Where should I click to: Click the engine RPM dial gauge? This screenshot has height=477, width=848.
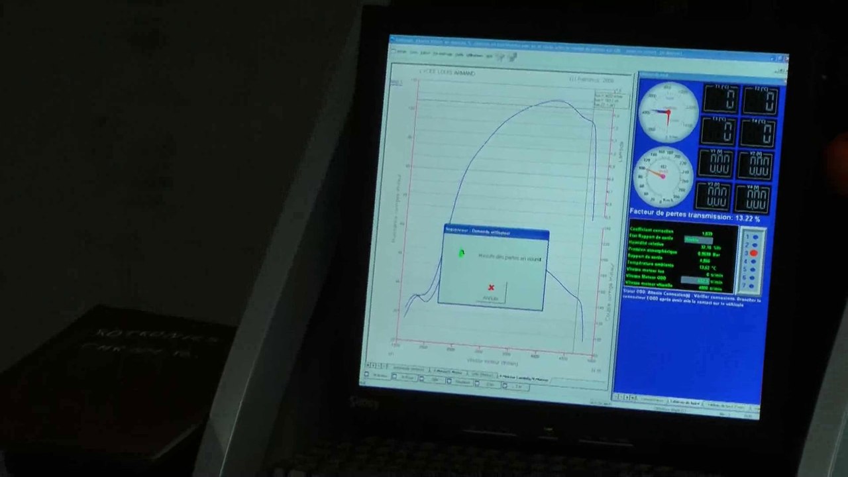(668, 111)
